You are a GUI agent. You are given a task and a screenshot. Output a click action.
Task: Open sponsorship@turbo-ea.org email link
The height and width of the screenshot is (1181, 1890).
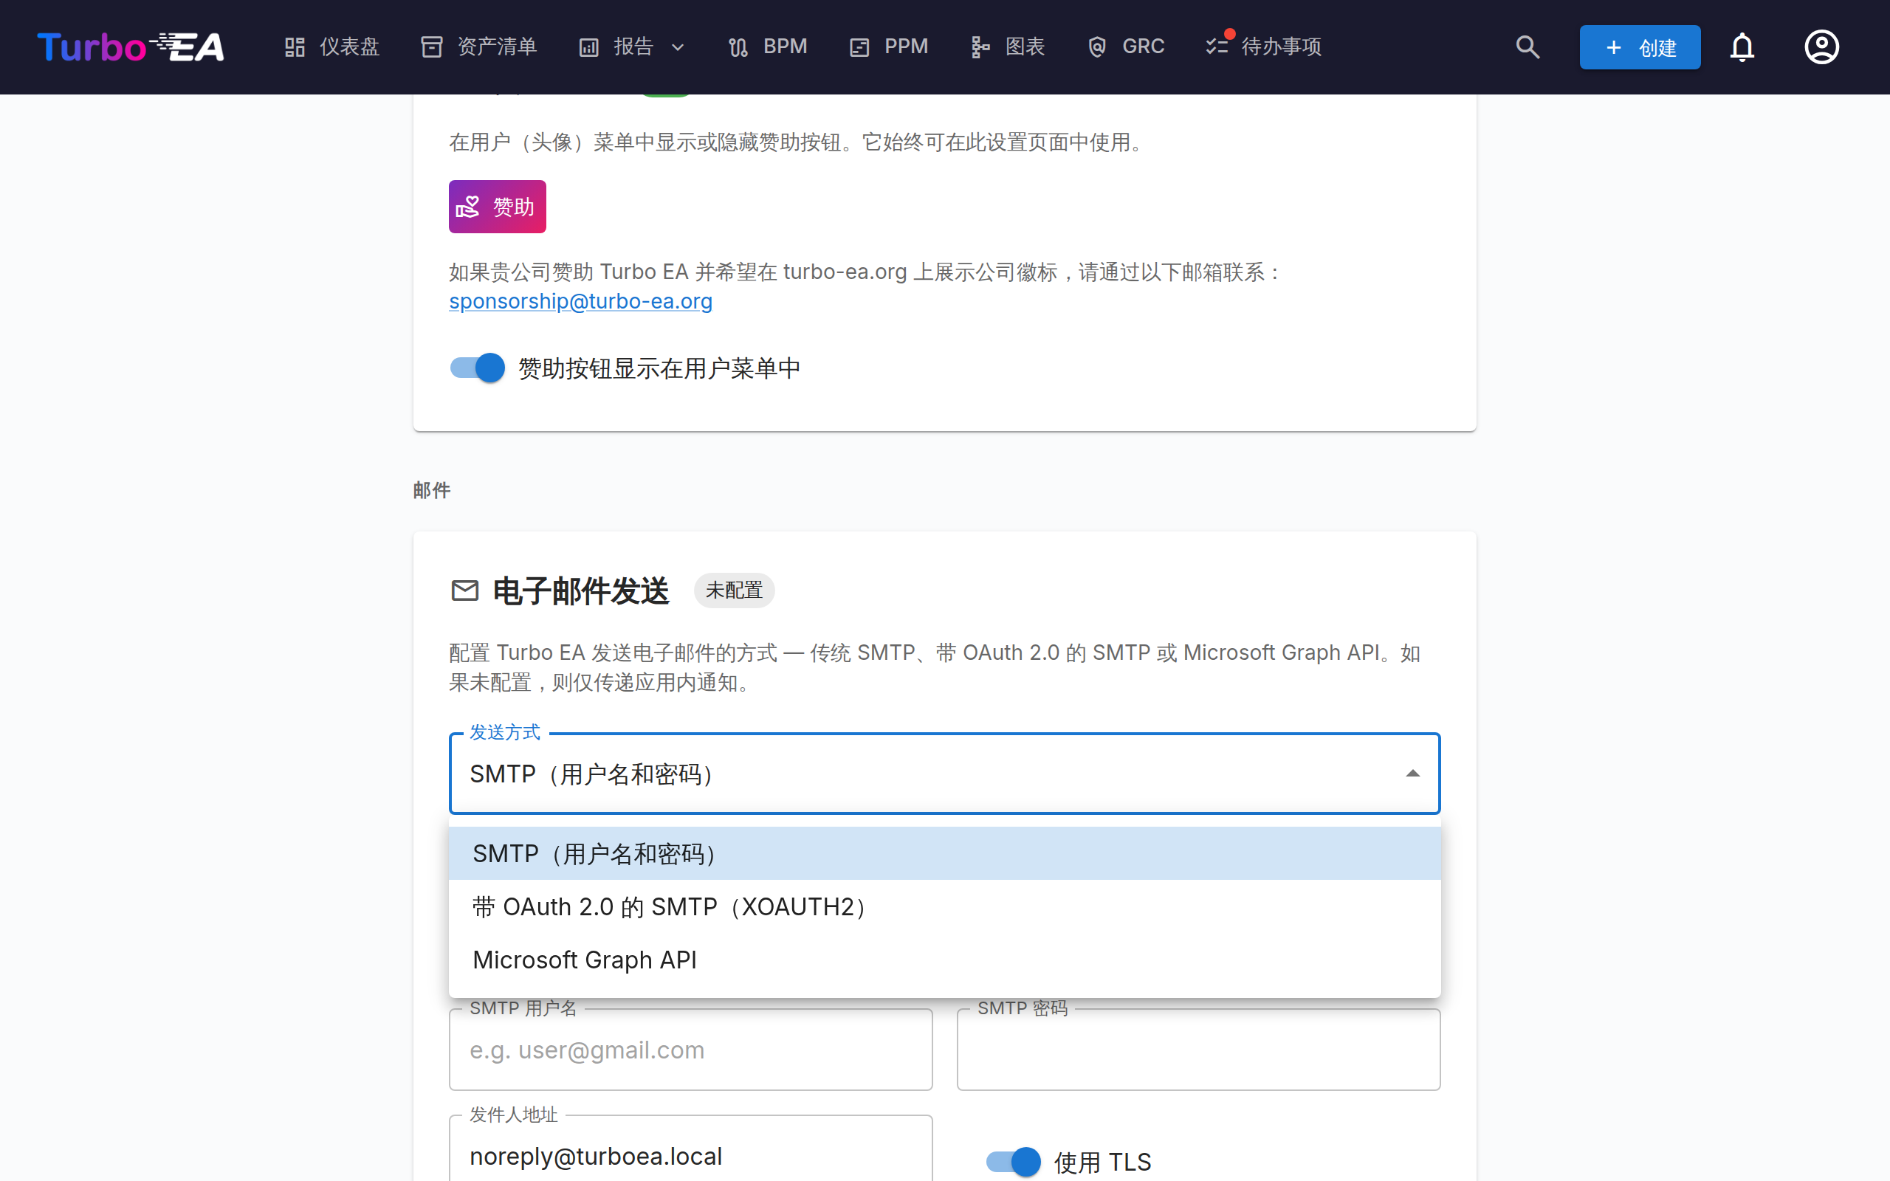click(x=580, y=300)
